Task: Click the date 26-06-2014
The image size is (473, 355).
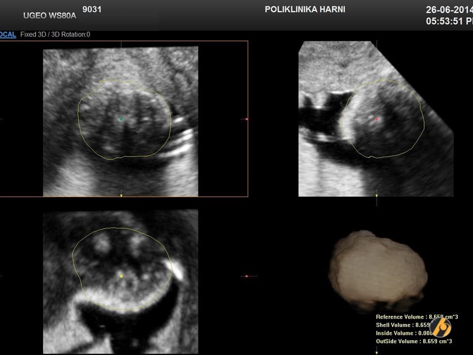Action: coord(448,10)
